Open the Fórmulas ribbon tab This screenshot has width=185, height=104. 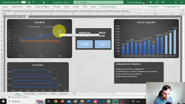[x=57, y=7]
